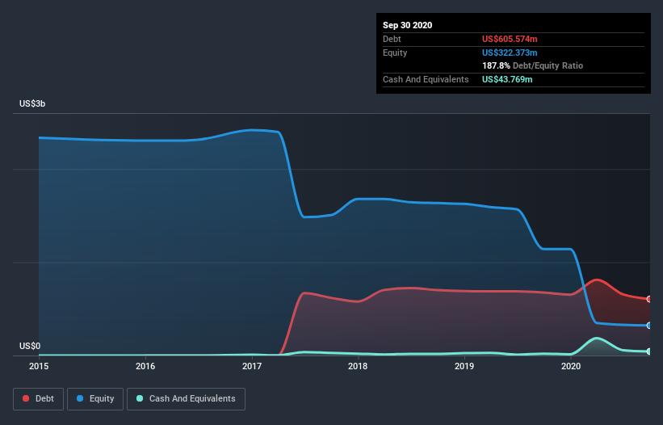Click the 2016 x-axis label
The height and width of the screenshot is (425, 663).
pyautogui.click(x=145, y=366)
